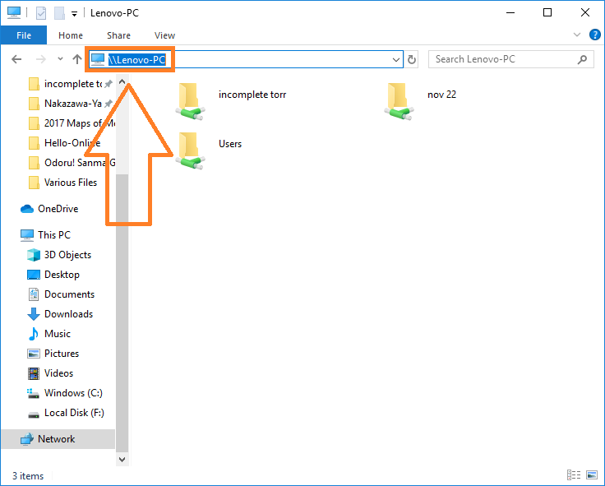Click the 3D Objects cube icon
The width and height of the screenshot is (605, 486).
pos(34,255)
